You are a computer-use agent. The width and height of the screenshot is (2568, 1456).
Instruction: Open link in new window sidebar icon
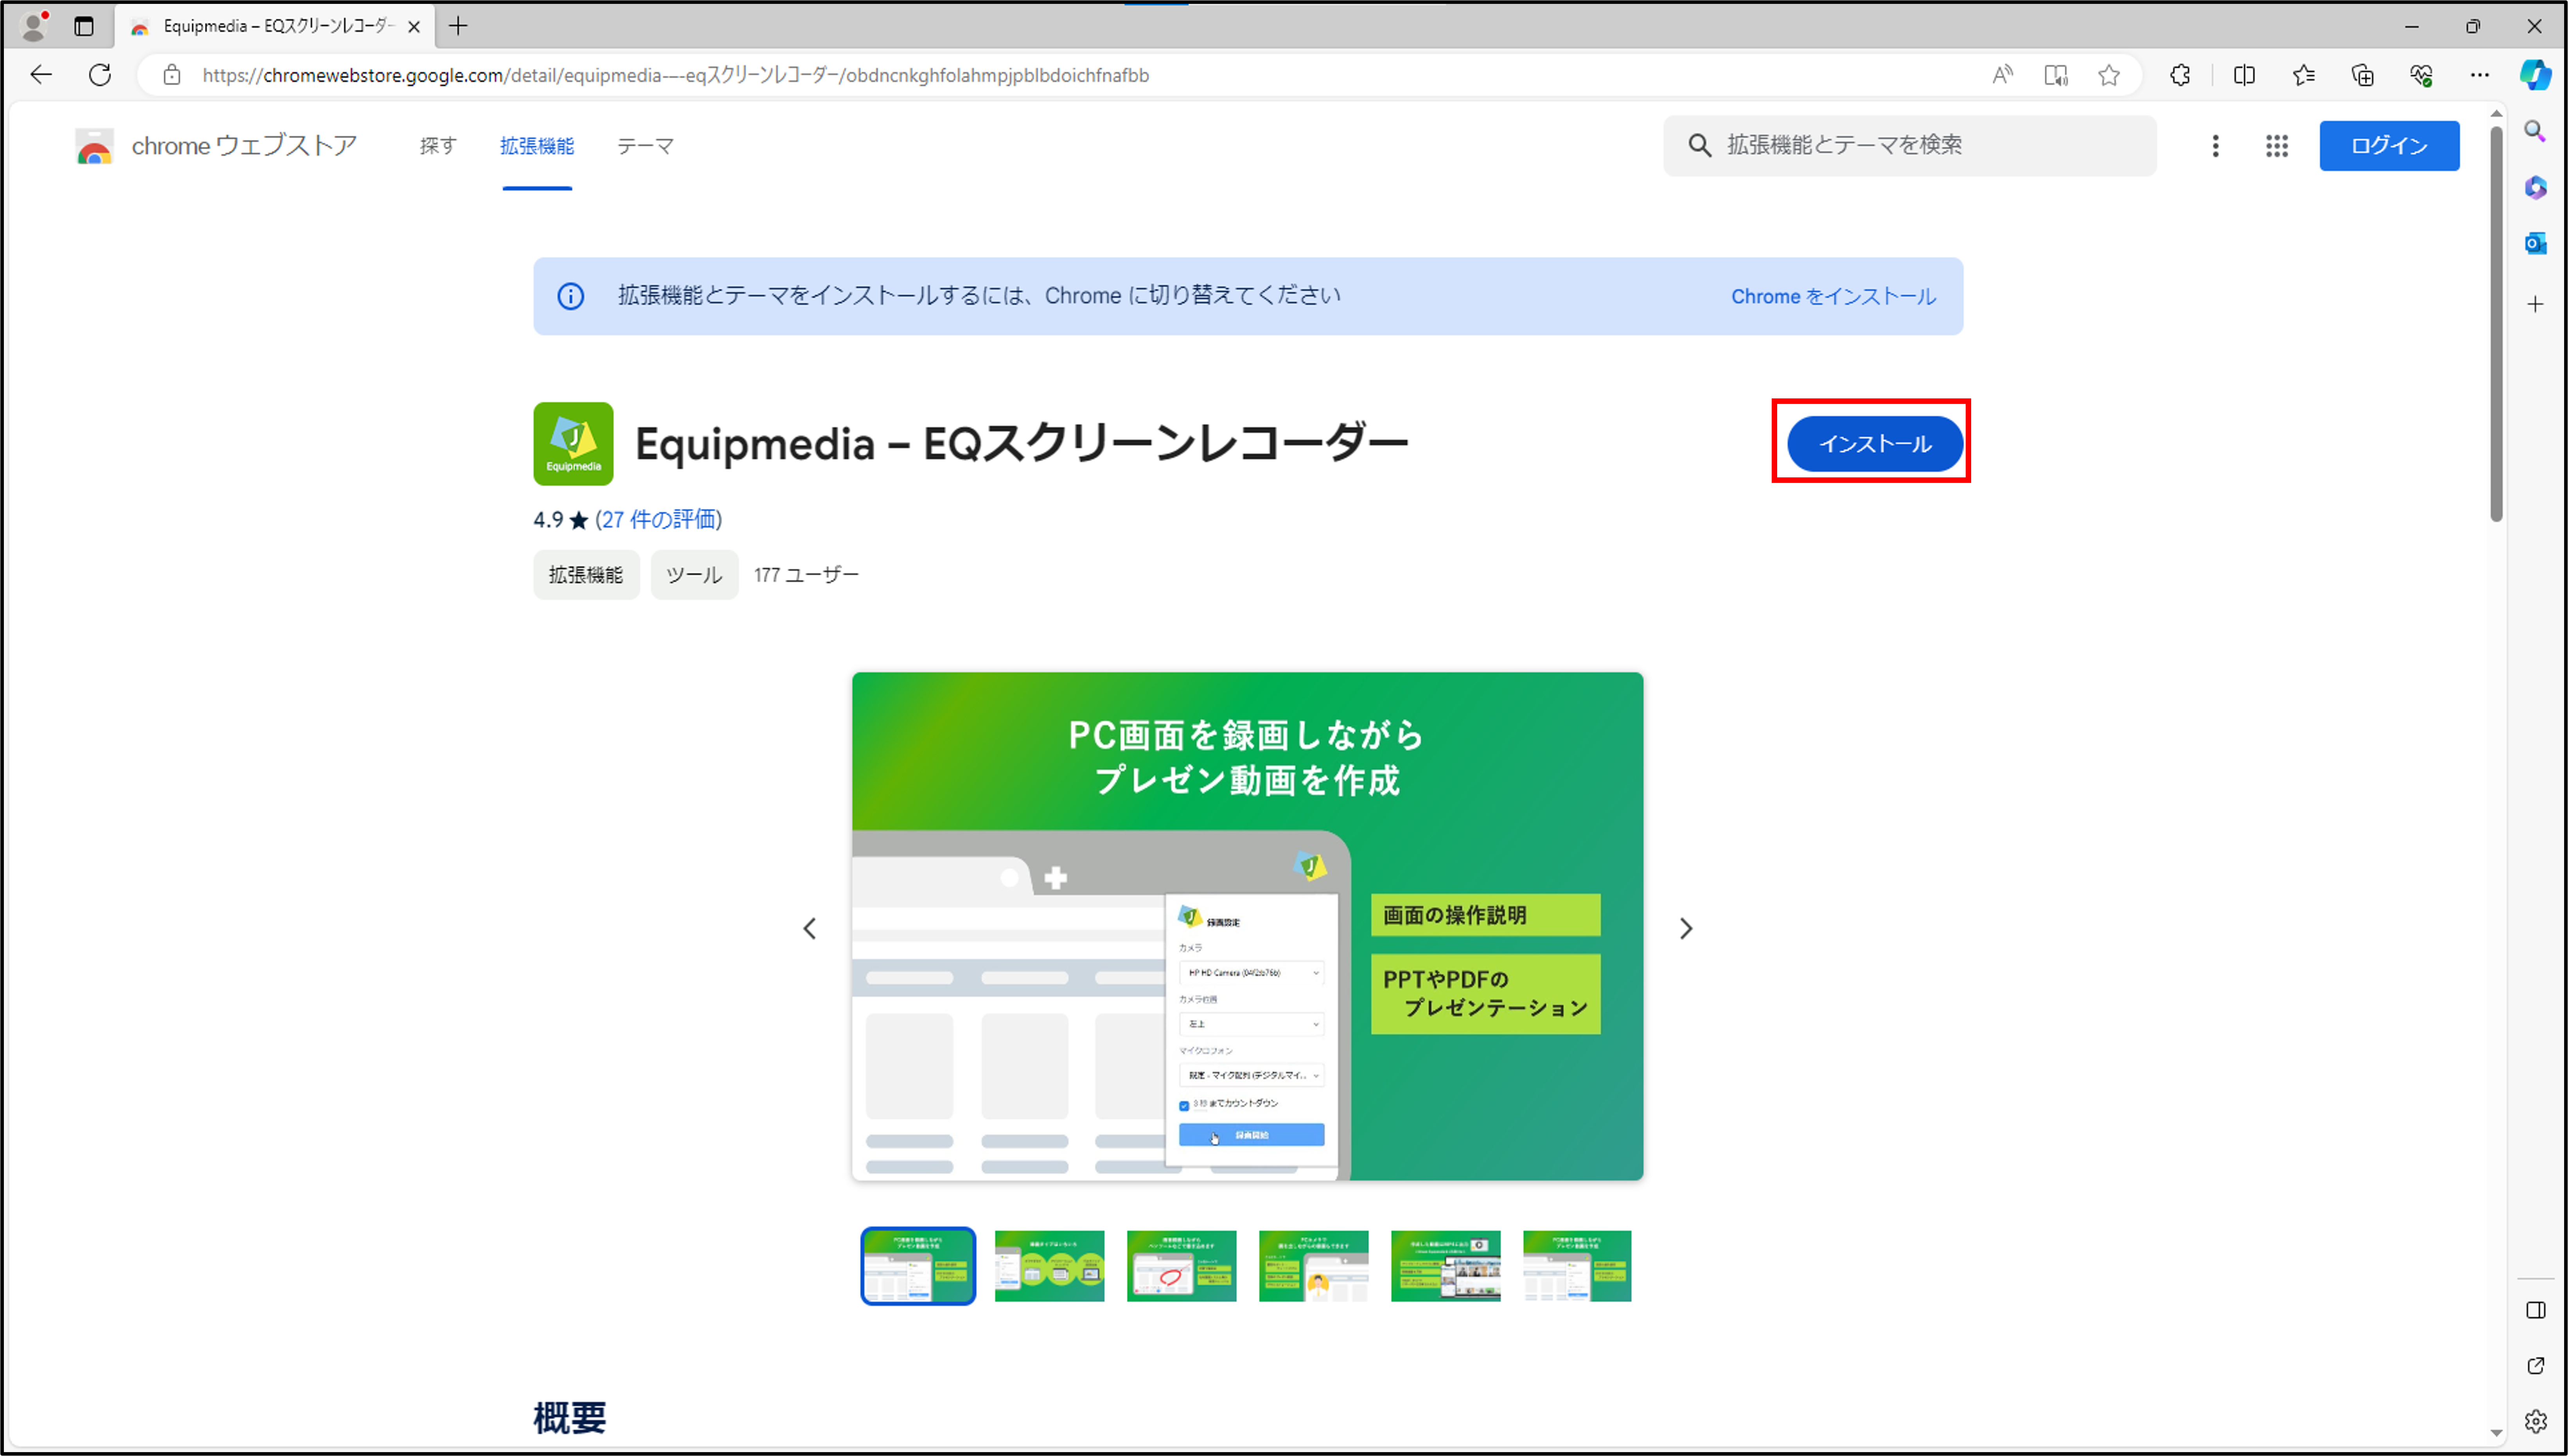[2535, 1366]
